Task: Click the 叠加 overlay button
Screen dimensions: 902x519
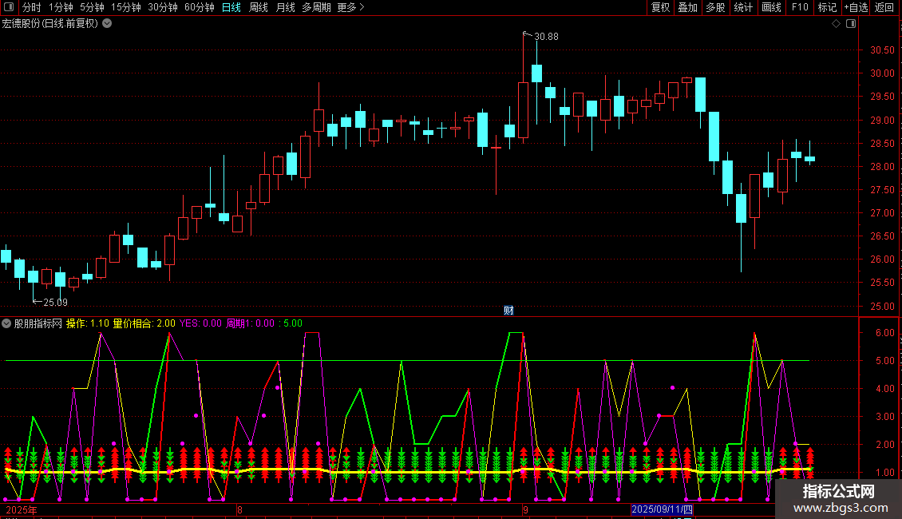Action: click(x=688, y=7)
